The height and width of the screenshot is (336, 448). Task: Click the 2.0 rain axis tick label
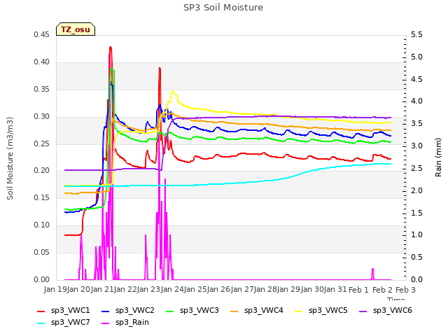click(416, 190)
